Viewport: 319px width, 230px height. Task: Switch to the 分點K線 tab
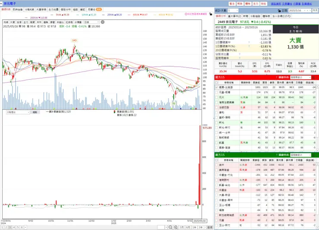pos(29,9)
